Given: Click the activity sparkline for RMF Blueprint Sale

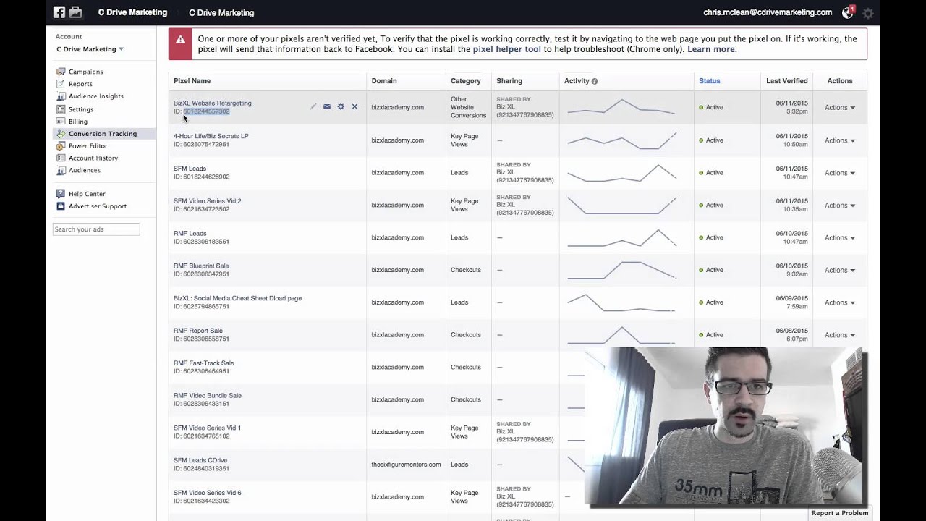Looking at the screenshot, I should [x=622, y=270].
